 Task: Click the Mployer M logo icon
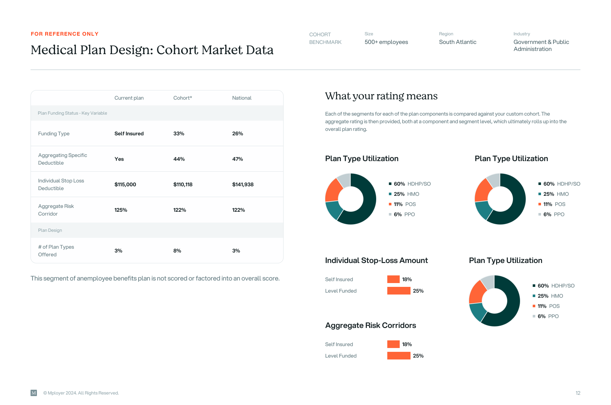[x=34, y=393]
